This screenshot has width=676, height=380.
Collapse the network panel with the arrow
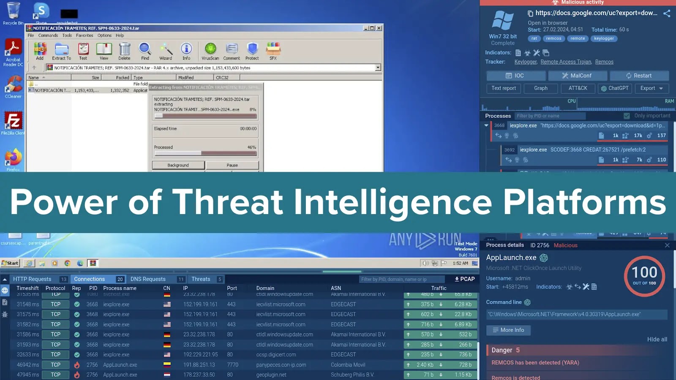coord(5,279)
